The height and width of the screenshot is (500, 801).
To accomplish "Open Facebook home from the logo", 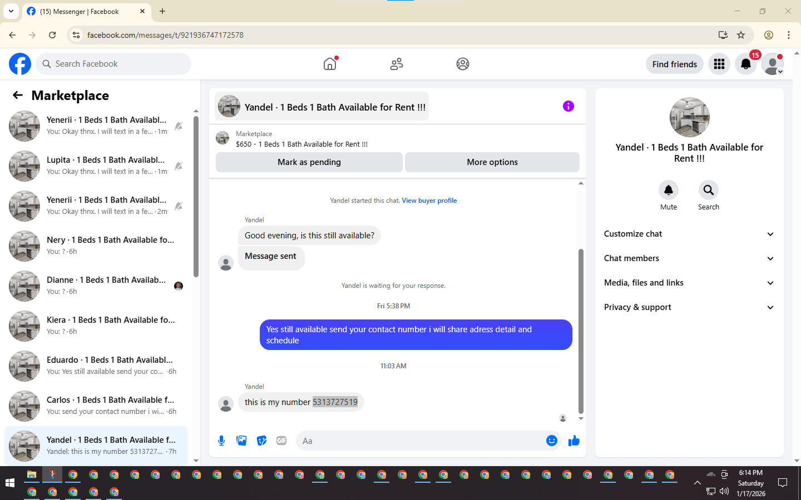I will (x=20, y=64).
